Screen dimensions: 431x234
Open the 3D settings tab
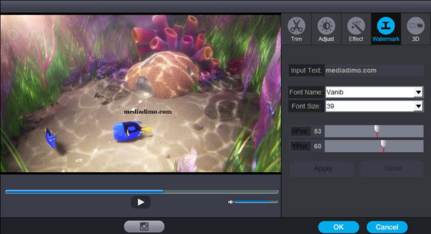click(415, 29)
